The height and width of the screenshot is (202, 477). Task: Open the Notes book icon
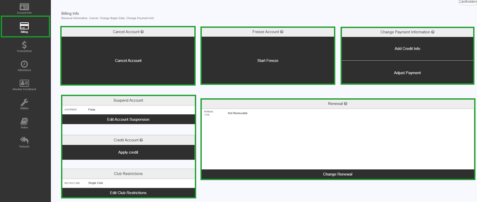[x=24, y=121]
